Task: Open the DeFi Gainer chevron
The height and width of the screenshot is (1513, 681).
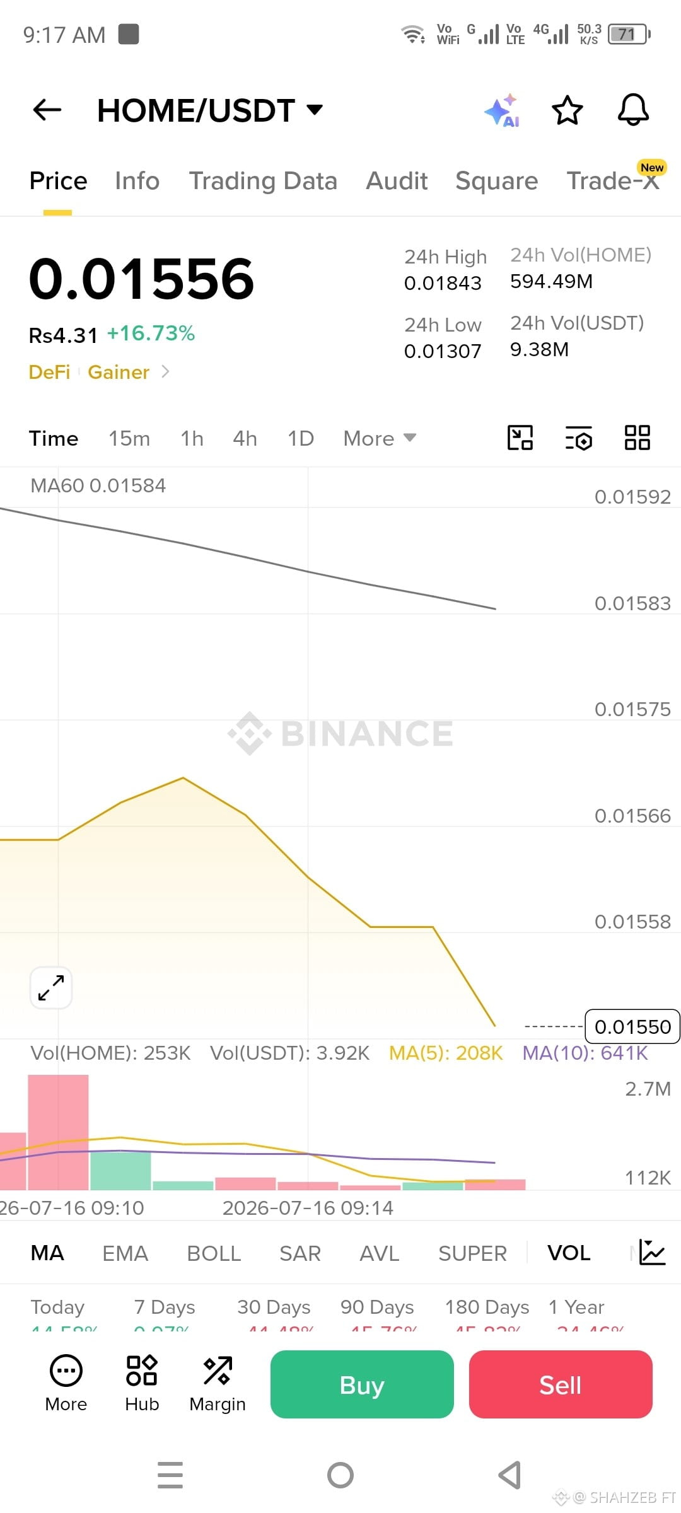Action: (165, 372)
